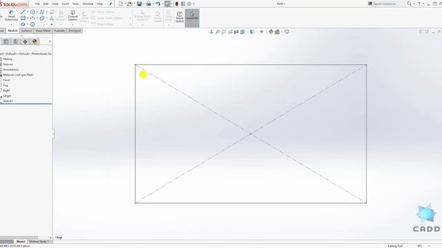Switch to the Sheet Metal tab
Image resolution: width=442 pixels, height=248 pixels.
[x=43, y=30]
